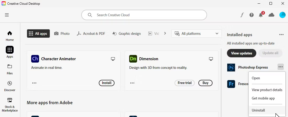Open the Help question mark icon
288x117 pixels.
[252, 15]
